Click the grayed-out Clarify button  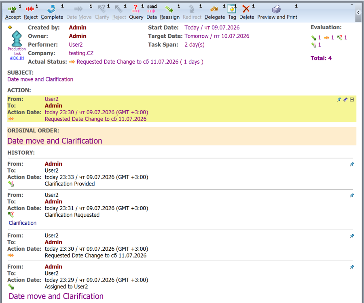tap(102, 13)
